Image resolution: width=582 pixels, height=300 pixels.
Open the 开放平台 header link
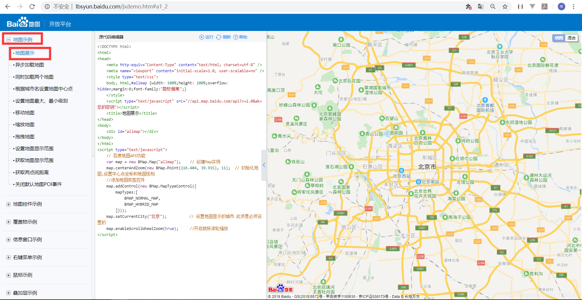60,24
